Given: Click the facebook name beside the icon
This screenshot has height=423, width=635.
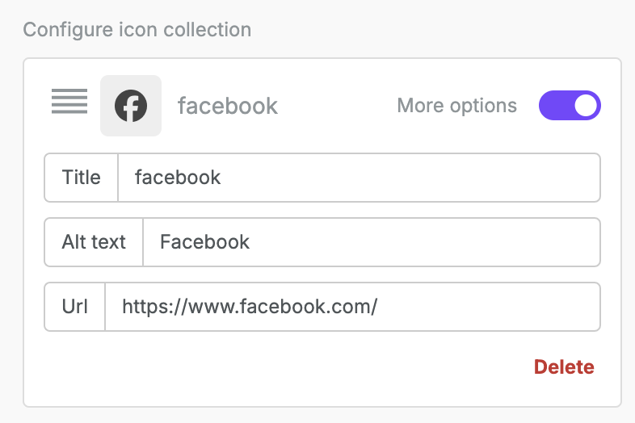Looking at the screenshot, I should pyautogui.click(x=228, y=106).
